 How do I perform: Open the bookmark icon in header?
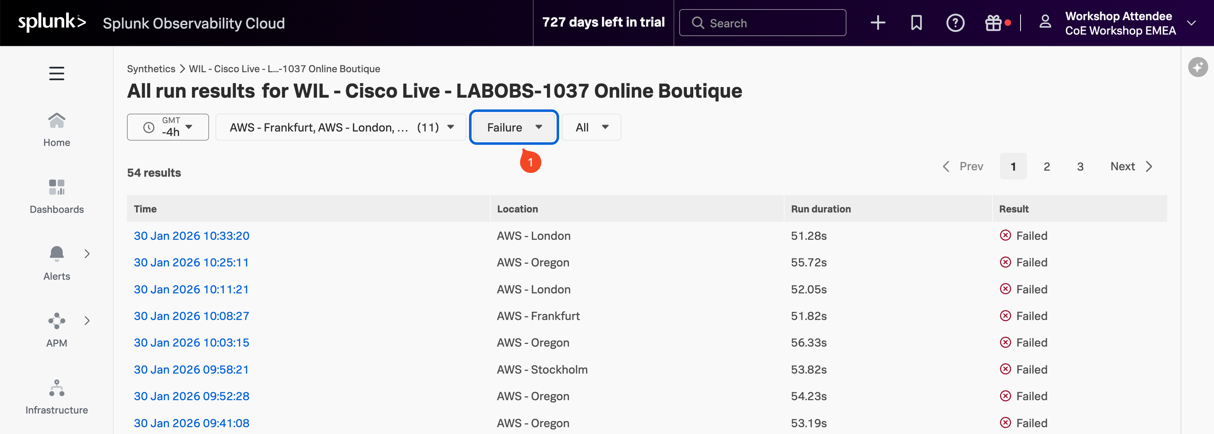(x=916, y=23)
